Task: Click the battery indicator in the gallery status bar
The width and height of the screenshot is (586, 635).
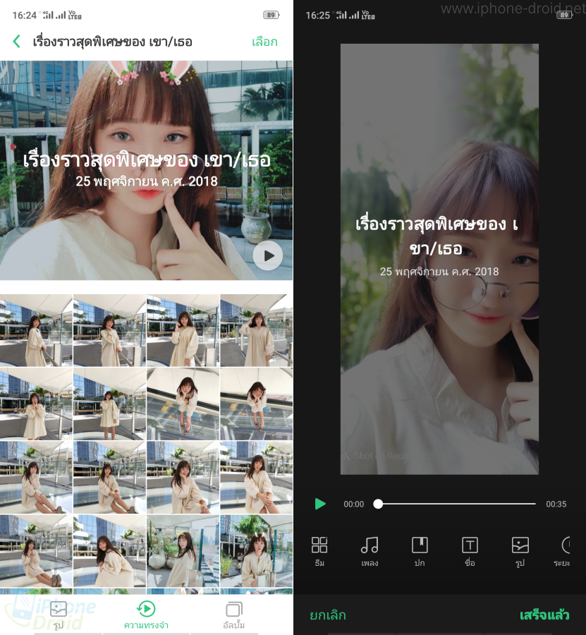Action: 271,15
